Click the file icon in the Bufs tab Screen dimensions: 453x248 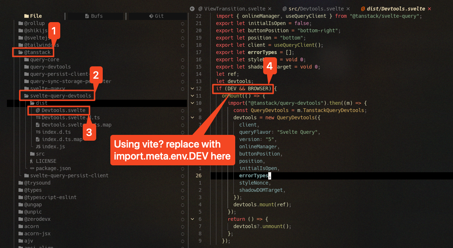[x=87, y=16]
